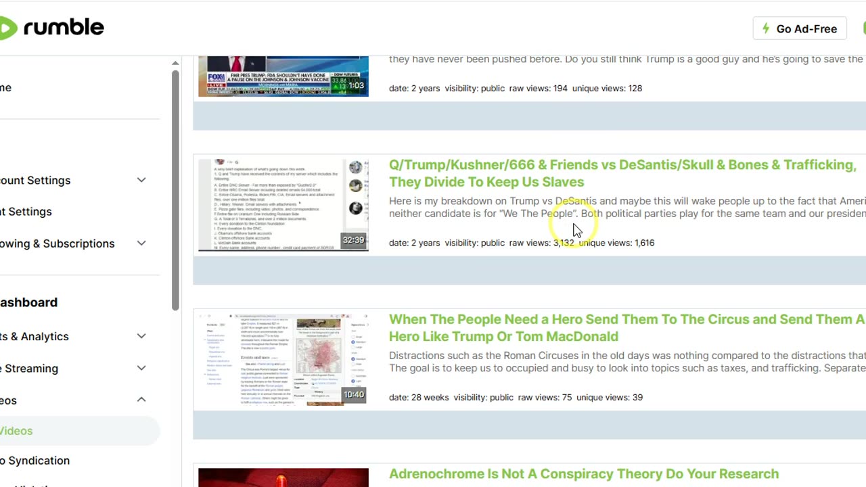
Task: Click the 'raw views: 194' text
Action: tap(539, 88)
